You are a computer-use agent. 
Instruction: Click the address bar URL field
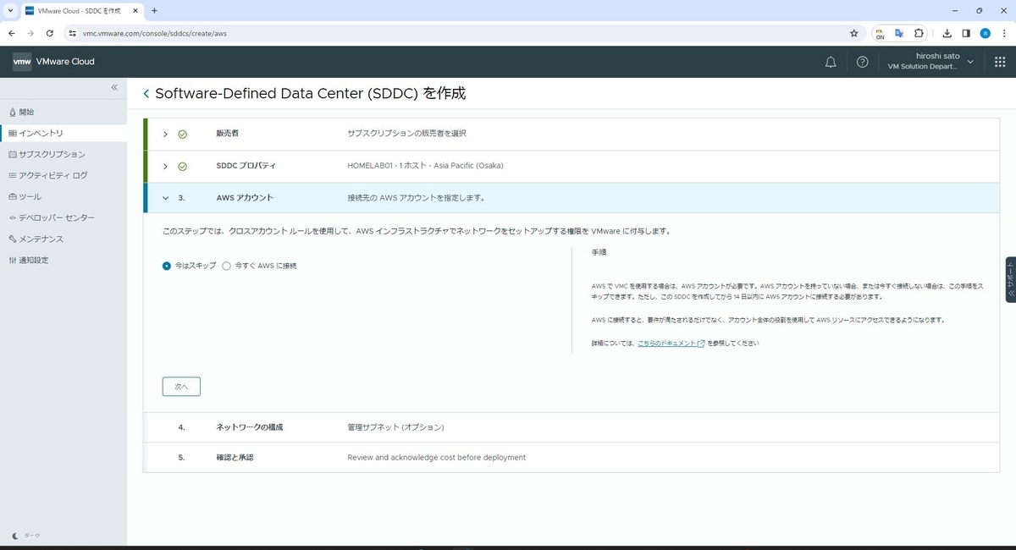(461, 33)
